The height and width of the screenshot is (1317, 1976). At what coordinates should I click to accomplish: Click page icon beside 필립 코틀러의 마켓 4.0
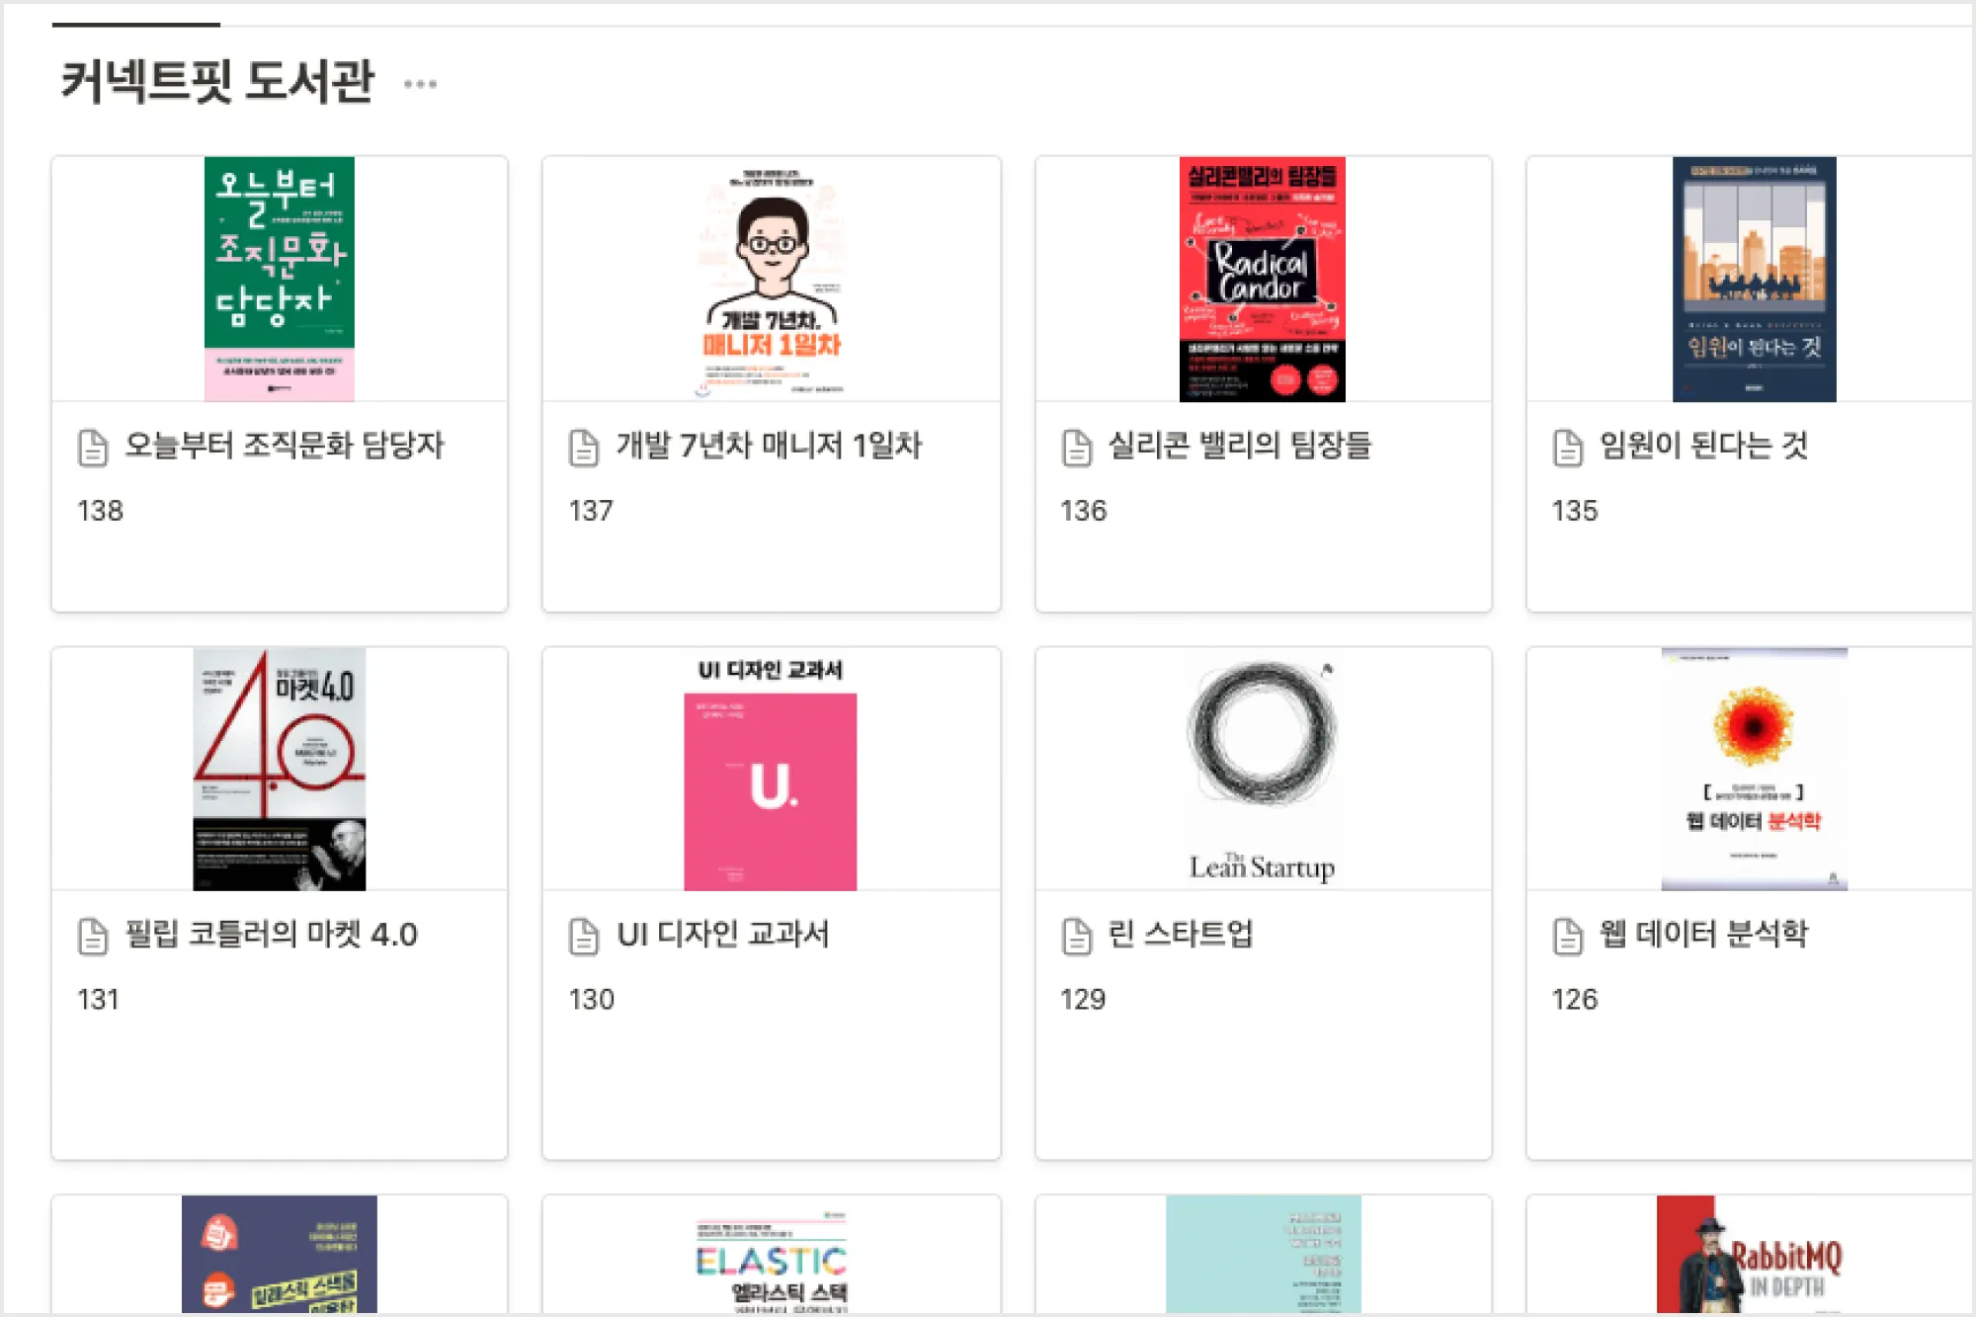point(93,936)
